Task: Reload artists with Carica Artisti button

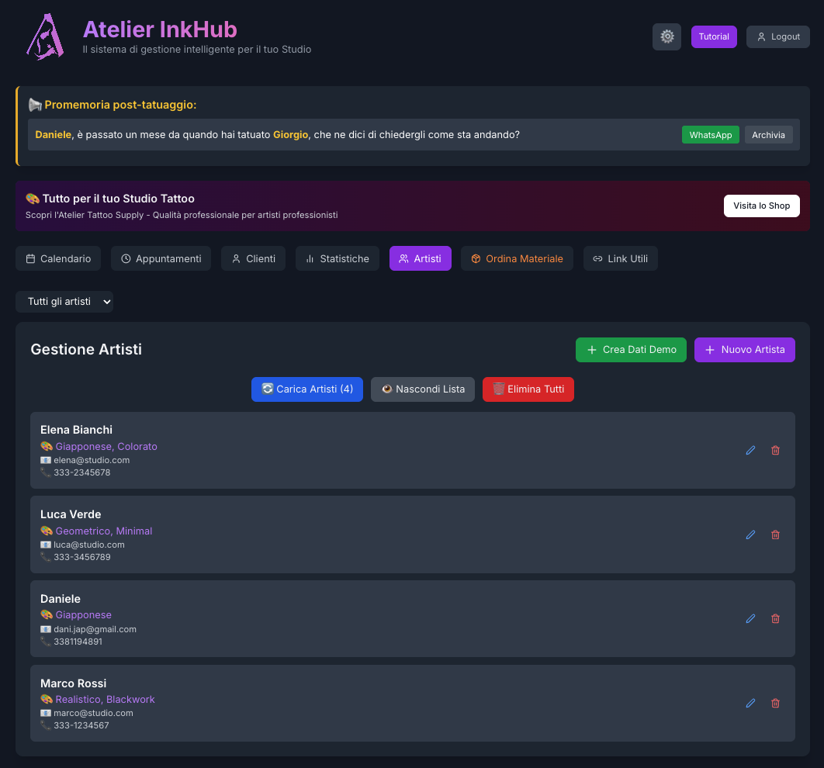Action: (307, 389)
